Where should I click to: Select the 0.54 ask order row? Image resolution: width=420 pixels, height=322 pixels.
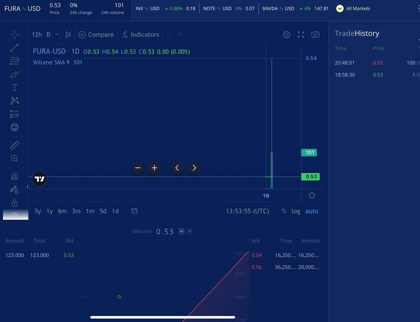(286, 255)
